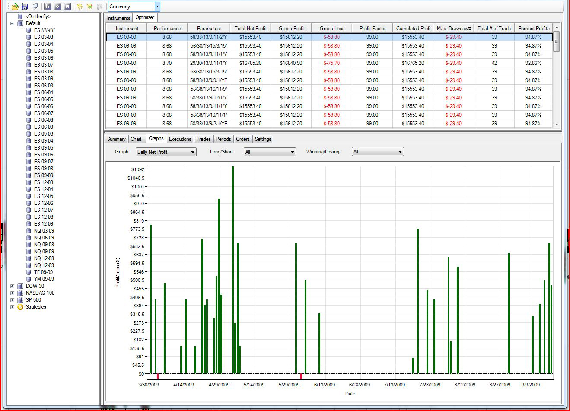The width and height of the screenshot is (570, 411).
Task: Click the list icon beside DOW 30
Action: 20,286
